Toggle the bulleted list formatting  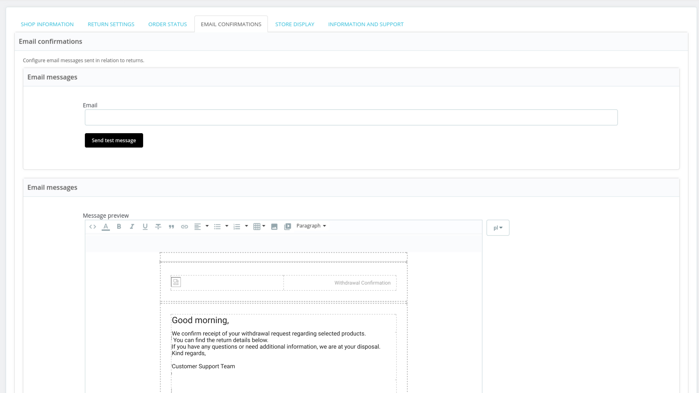(x=218, y=226)
